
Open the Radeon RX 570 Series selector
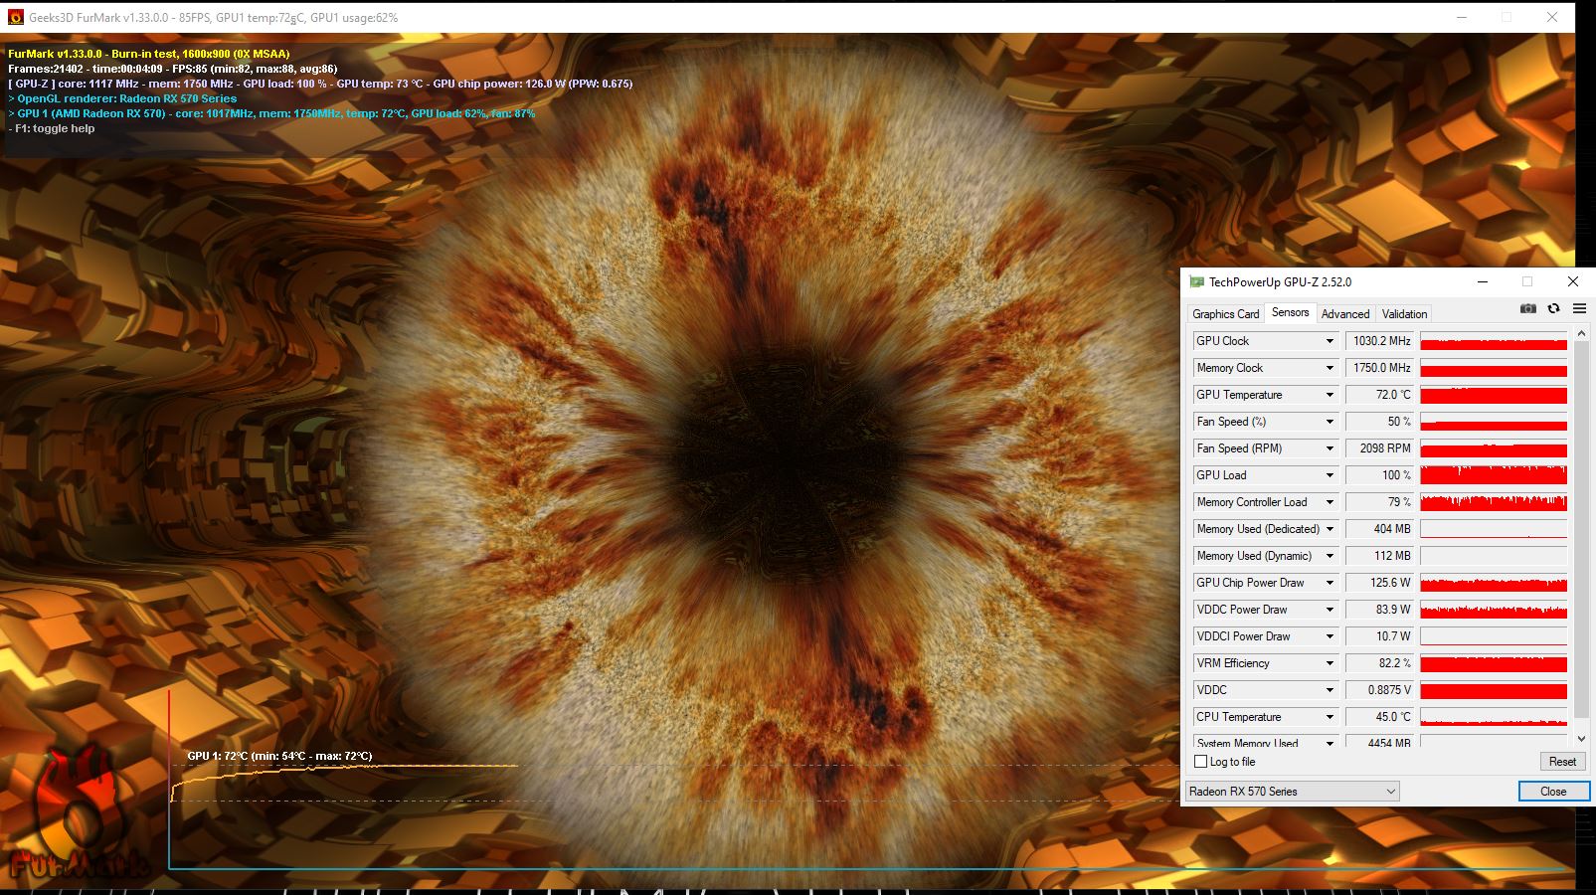(x=1292, y=792)
